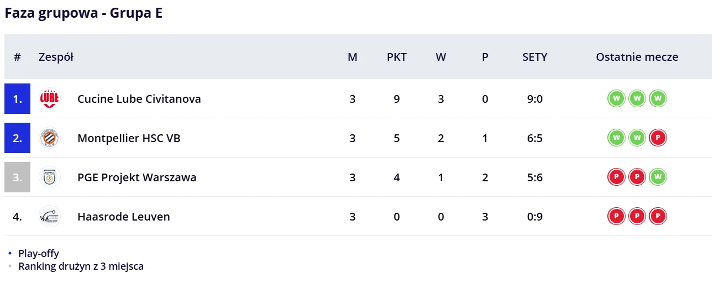Click Haasrode Leuven's last red P icon

[x=658, y=217]
